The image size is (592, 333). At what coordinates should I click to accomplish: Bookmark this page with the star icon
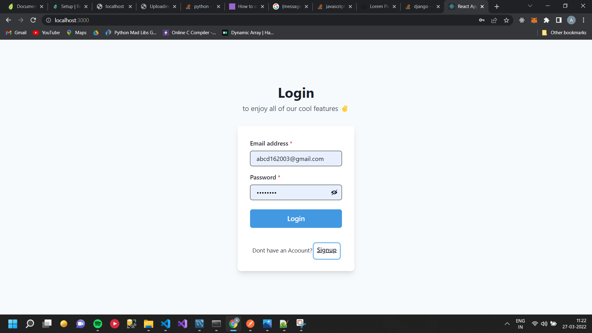[x=506, y=20]
